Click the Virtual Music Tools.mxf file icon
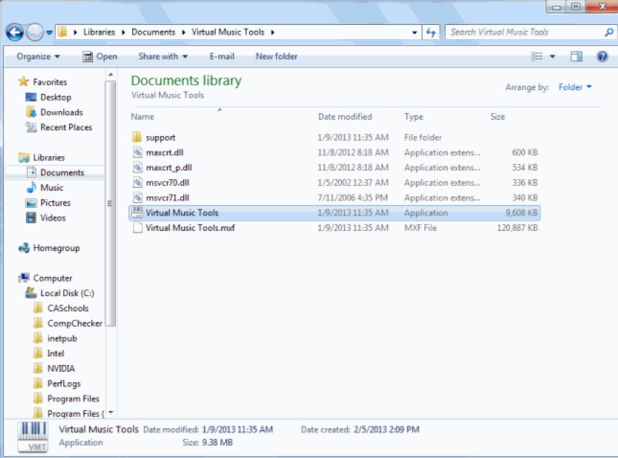The width and height of the screenshot is (618, 458). pyautogui.click(x=137, y=228)
